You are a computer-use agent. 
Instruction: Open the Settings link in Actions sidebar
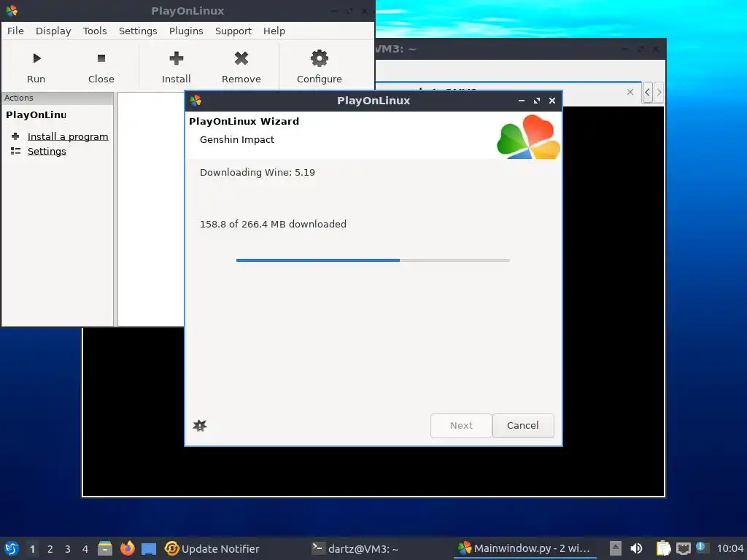[x=47, y=151]
